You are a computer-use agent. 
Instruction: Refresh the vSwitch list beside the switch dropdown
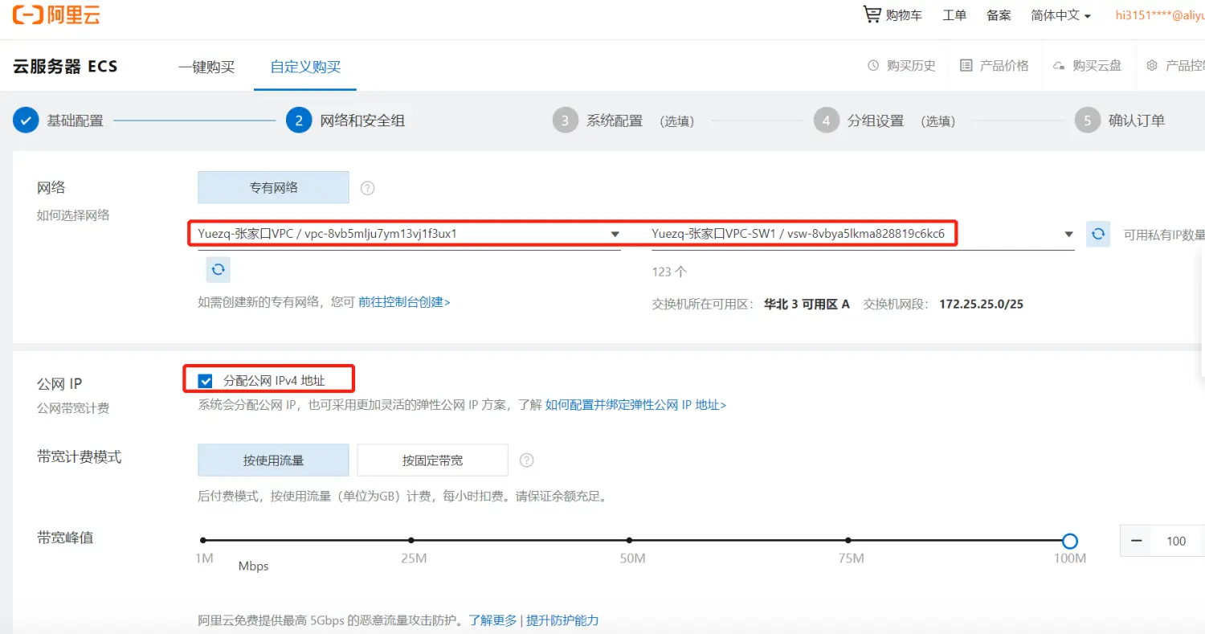point(1098,235)
